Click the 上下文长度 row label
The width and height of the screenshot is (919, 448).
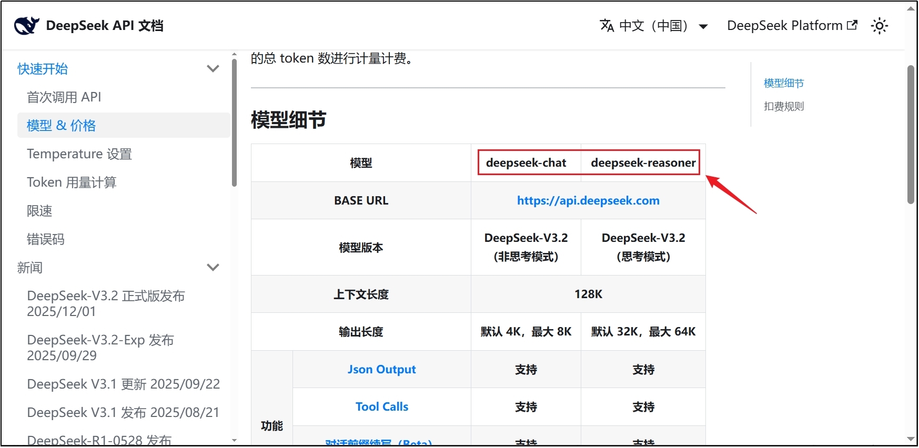pyautogui.click(x=361, y=294)
